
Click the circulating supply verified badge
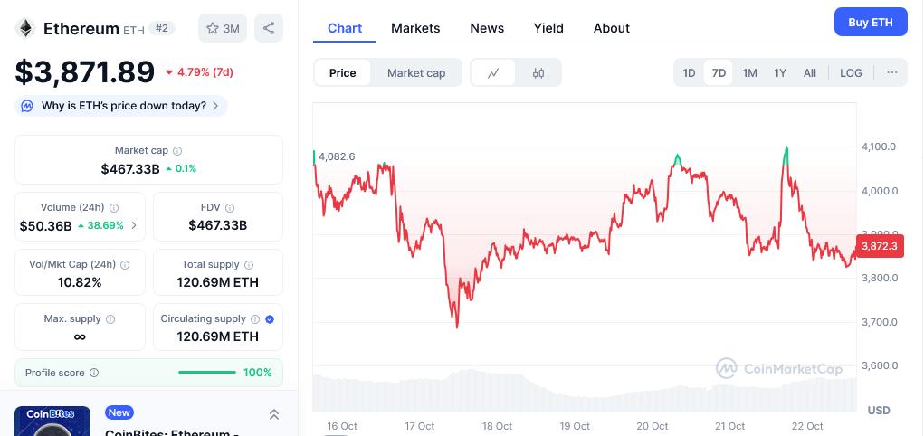[x=270, y=319]
